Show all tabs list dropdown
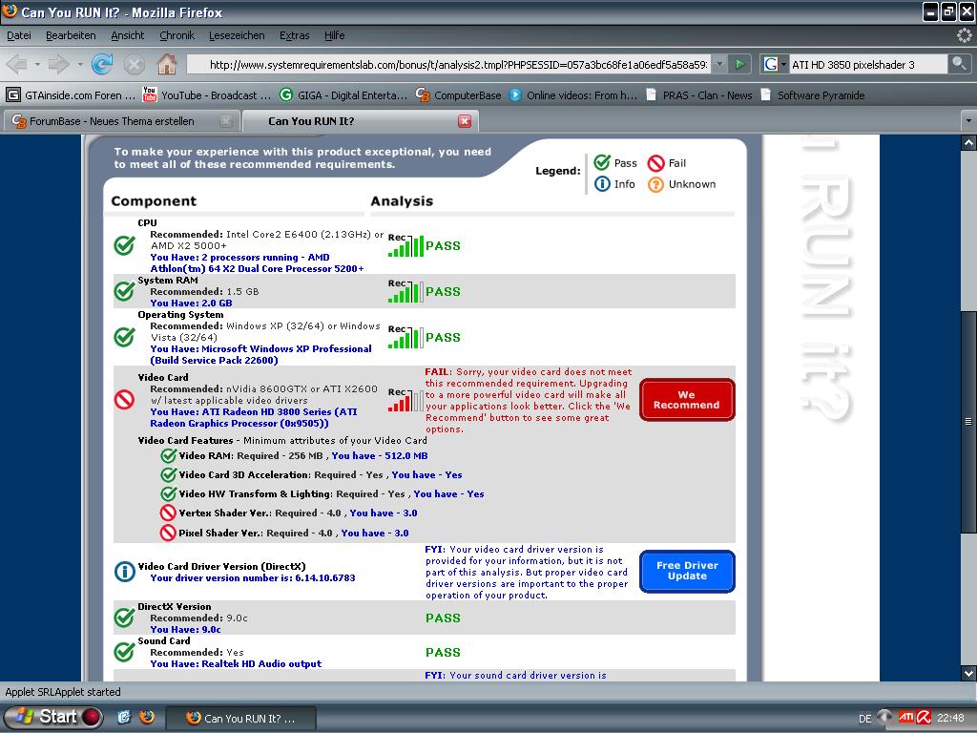Image resolution: width=977 pixels, height=733 pixels. 968,121
